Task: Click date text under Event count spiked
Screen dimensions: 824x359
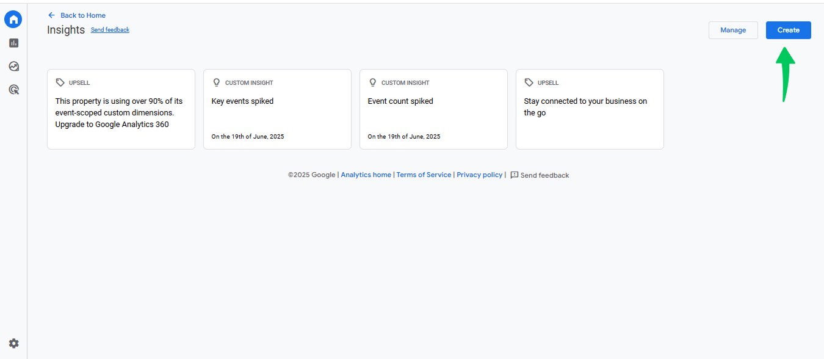Action: tap(404, 136)
